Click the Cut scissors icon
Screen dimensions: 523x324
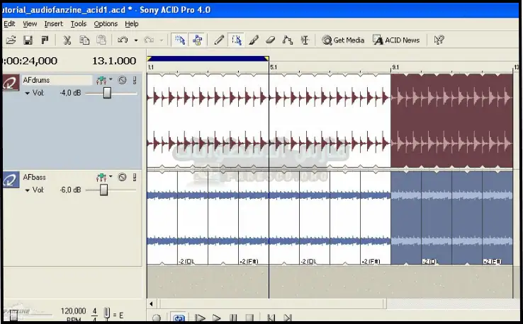(x=67, y=40)
